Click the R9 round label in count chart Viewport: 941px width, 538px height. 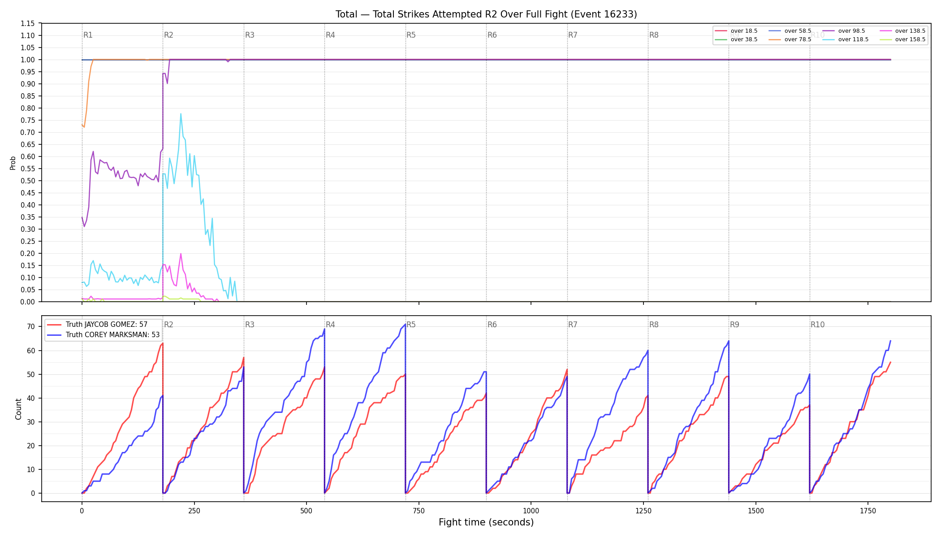pyautogui.click(x=734, y=325)
